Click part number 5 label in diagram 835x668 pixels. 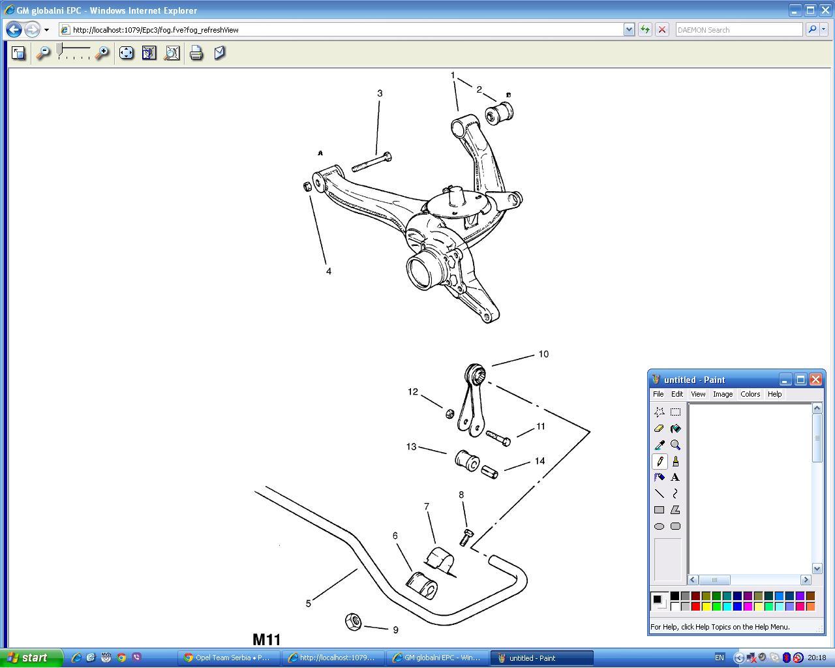[x=309, y=603]
